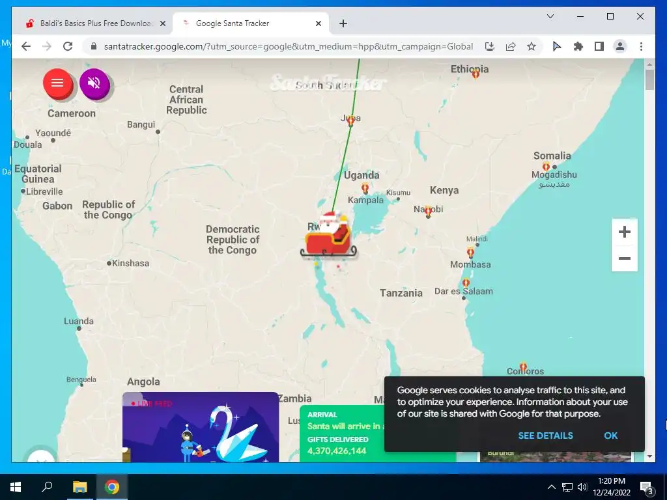Zoom in on the map with plus
667x500 pixels.
[624, 232]
